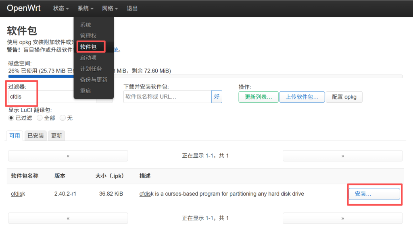Switch to the 已安装 tab

pyautogui.click(x=35, y=136)
